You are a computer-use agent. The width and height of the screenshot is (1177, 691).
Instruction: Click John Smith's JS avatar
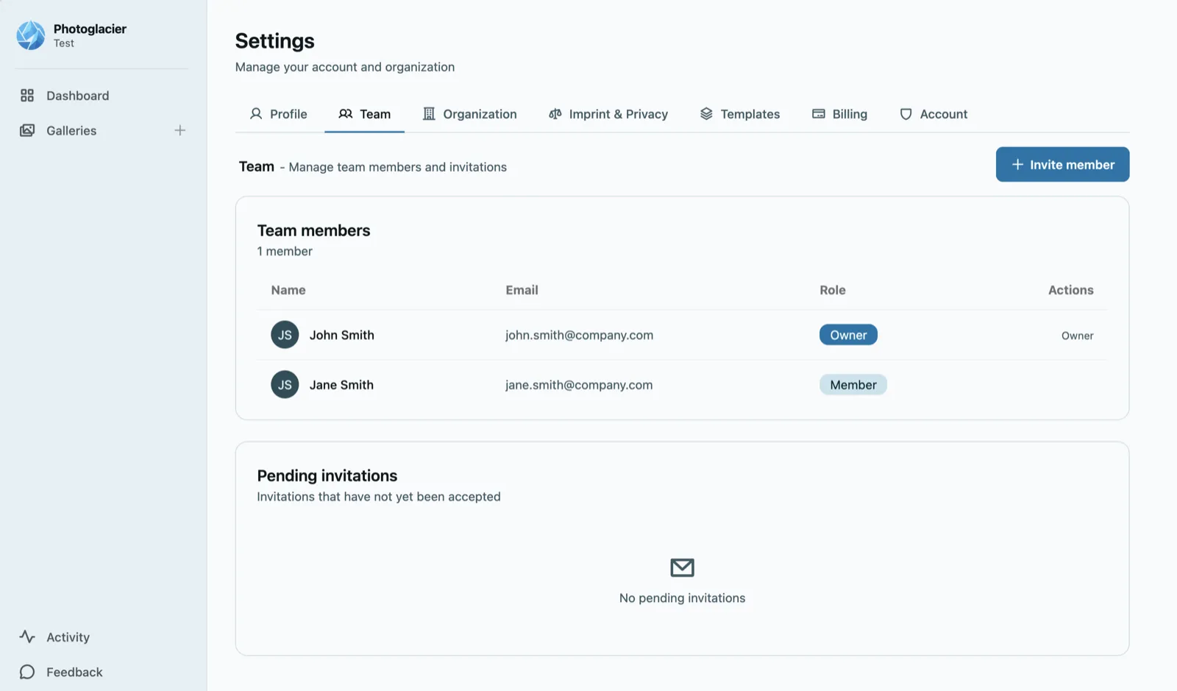285,335
